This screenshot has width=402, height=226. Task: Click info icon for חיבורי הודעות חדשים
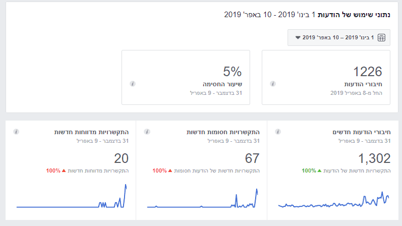pyautogui.click(x=278, y=132)
